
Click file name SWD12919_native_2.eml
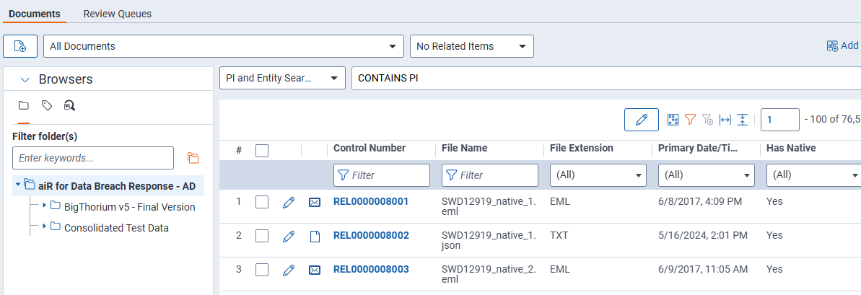[489, 274]
